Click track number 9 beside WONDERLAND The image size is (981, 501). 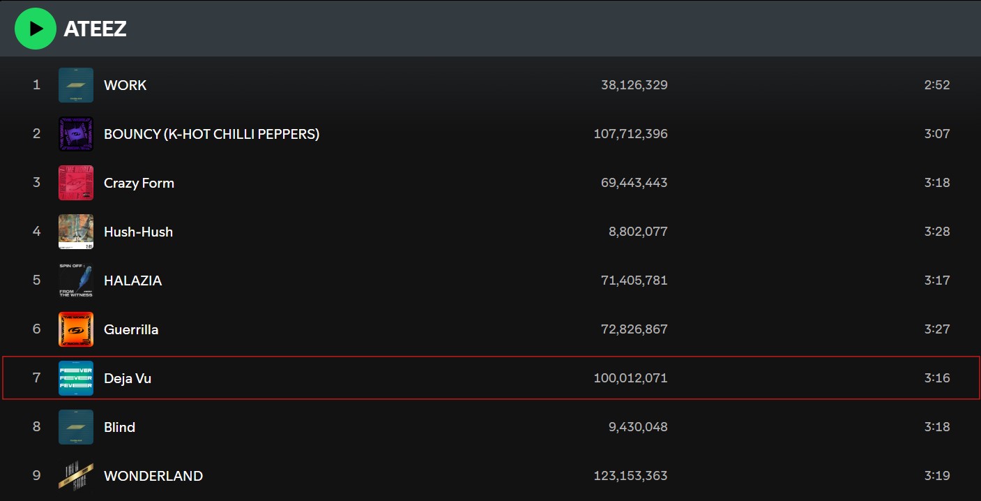point(37,476)
